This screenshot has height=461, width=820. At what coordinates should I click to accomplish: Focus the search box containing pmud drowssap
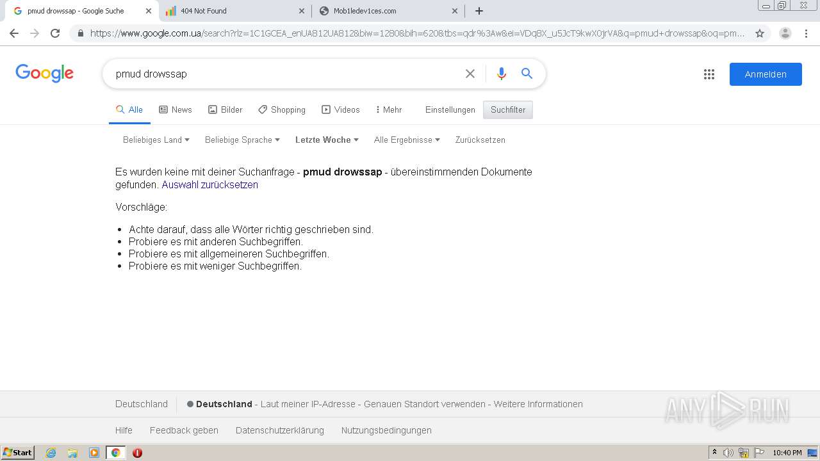(285, 74)
